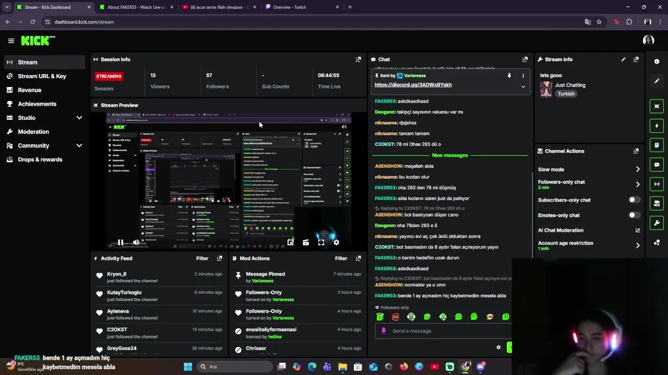Open pinned message three-dot options
This screenshot has width=668, height=375.
(523, 76)
